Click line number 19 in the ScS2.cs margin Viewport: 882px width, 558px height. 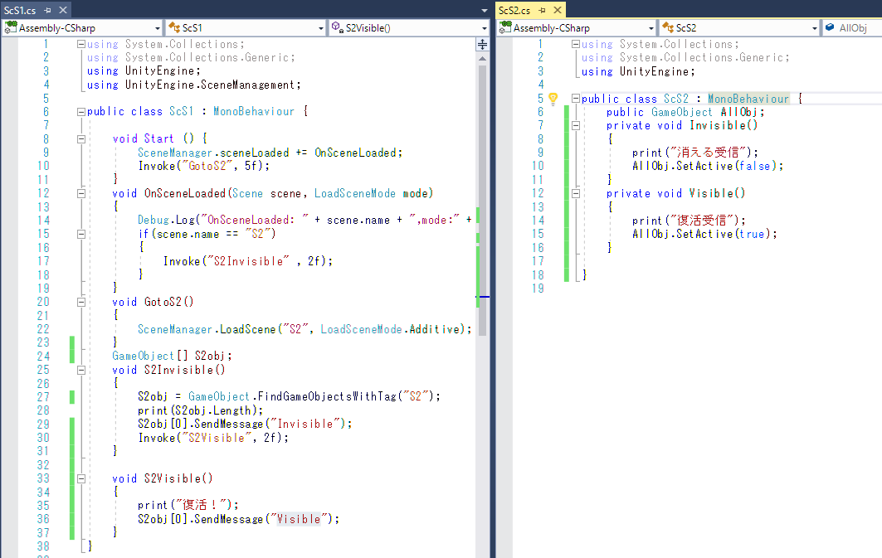click(x=538, y=289)
